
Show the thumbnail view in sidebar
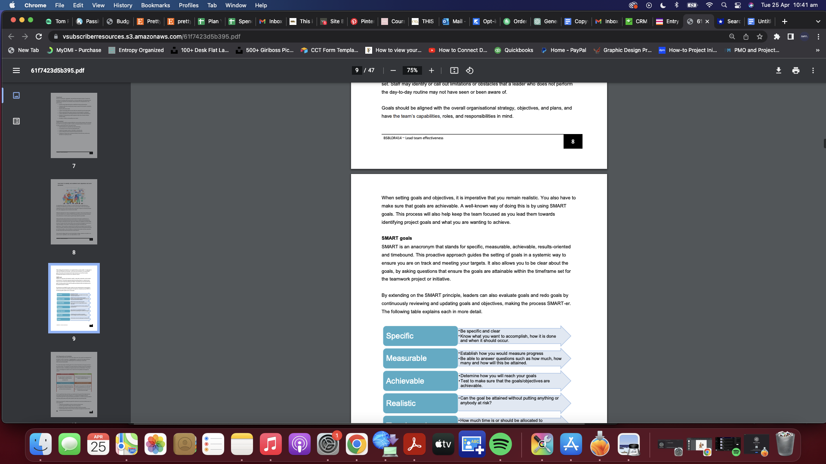click(x=16, y=95)
